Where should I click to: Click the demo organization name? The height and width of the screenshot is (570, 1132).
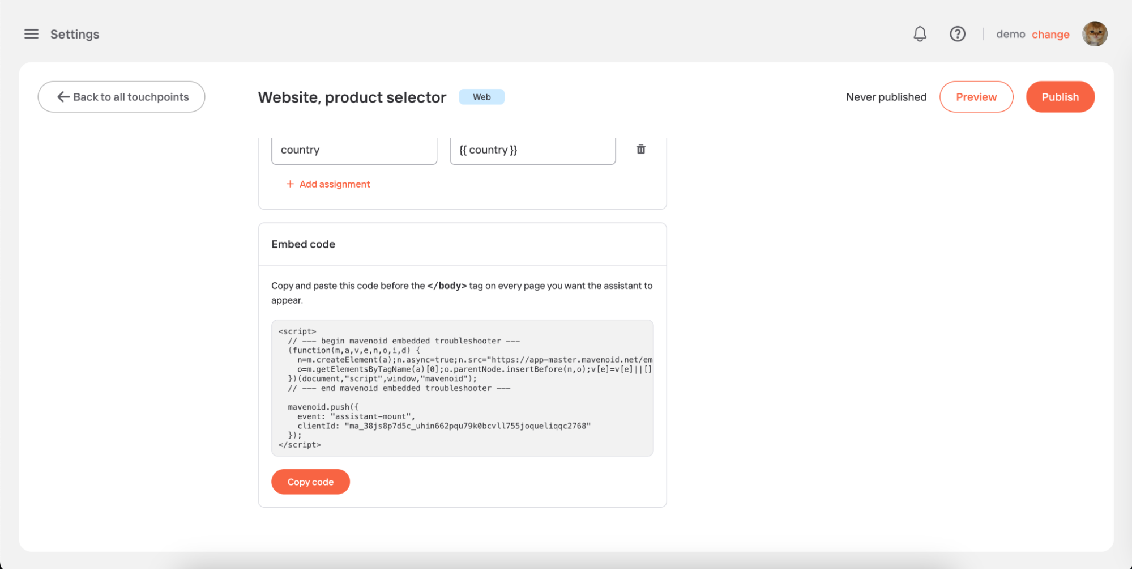(x=1011, y=35)
